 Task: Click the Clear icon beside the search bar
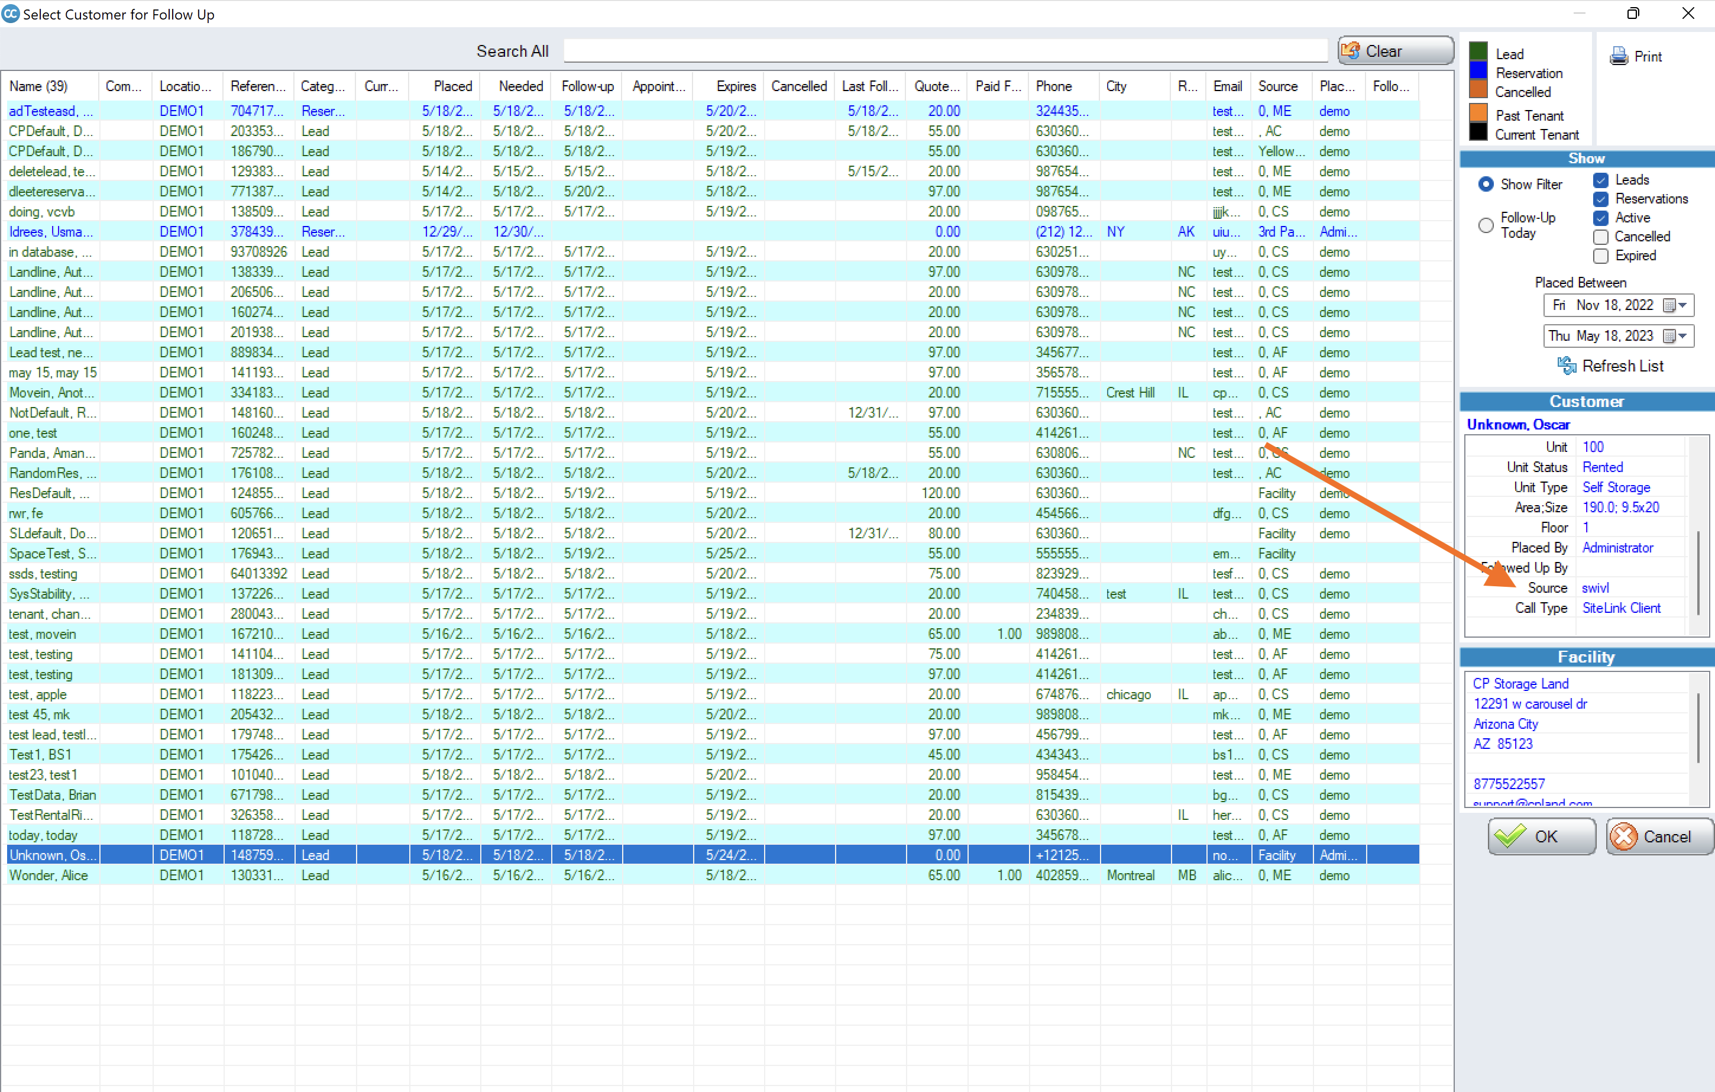click(x=1350, y=50)
